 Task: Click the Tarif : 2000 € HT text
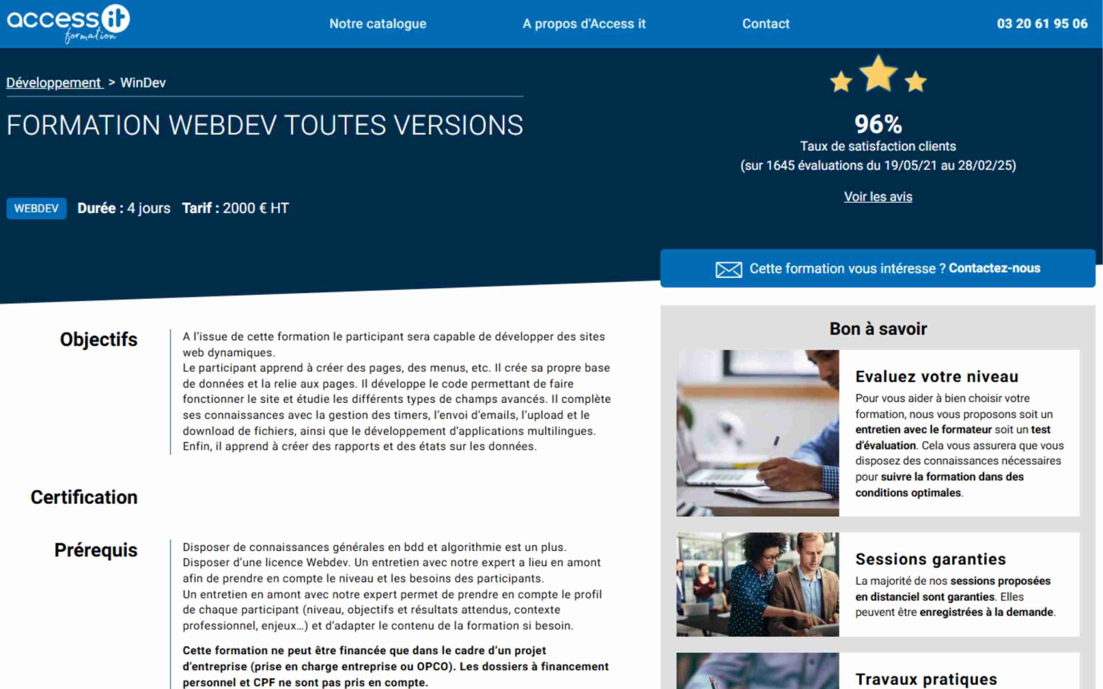[235, 208]
